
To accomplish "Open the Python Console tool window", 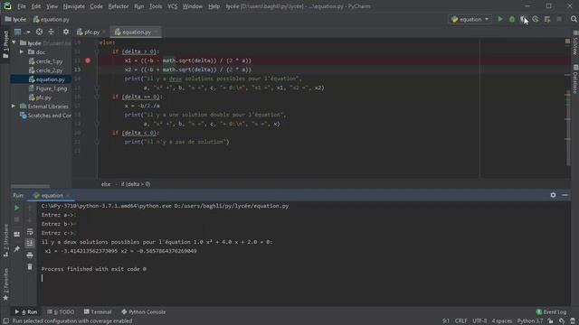I will pyautogui.click(x=144, y=311).
